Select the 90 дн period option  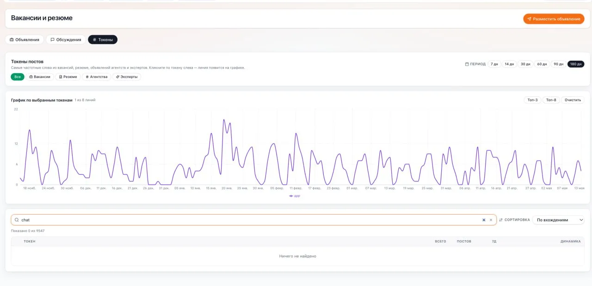tap(559, 64)
